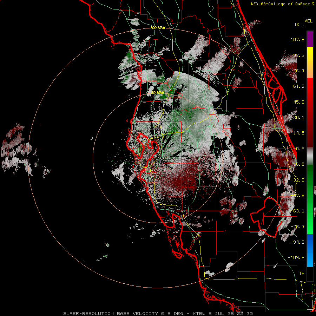
Task: Click the 100 NMI range ring label
Action: point(158,28)
